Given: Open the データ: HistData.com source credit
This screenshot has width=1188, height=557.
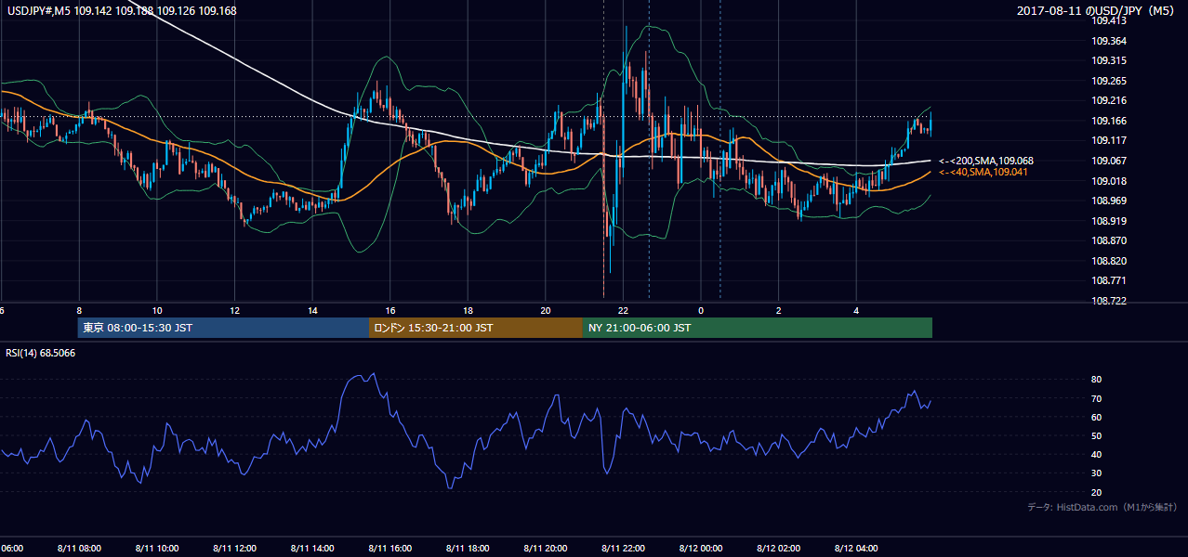Looking at the screenshot, I should [1102, 507].
